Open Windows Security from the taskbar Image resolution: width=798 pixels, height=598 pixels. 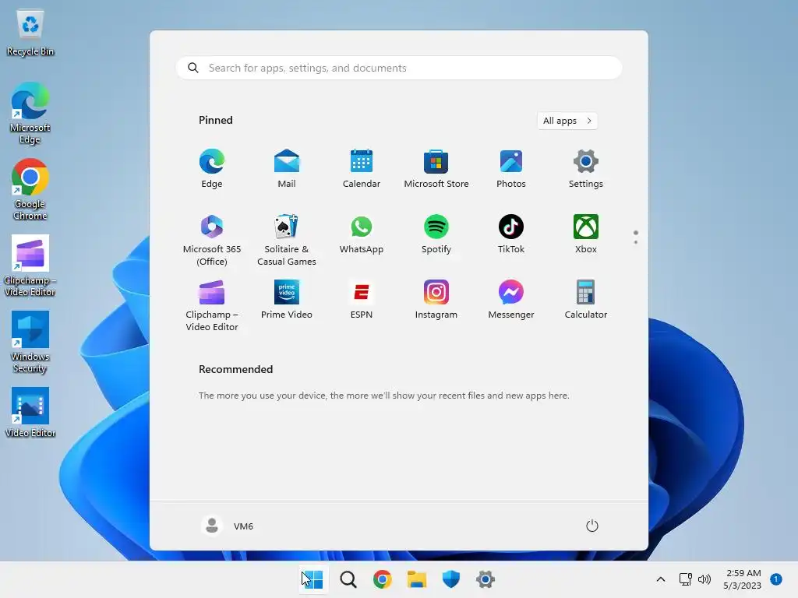click(451, 579)
